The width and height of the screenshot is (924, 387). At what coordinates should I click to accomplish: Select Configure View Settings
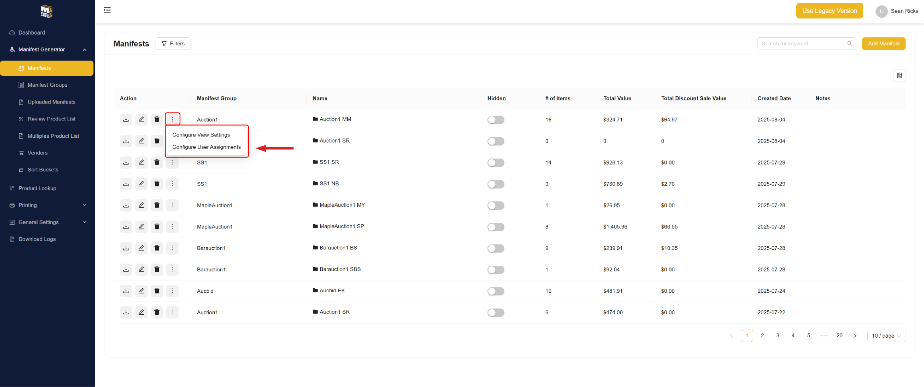point(201,135)
